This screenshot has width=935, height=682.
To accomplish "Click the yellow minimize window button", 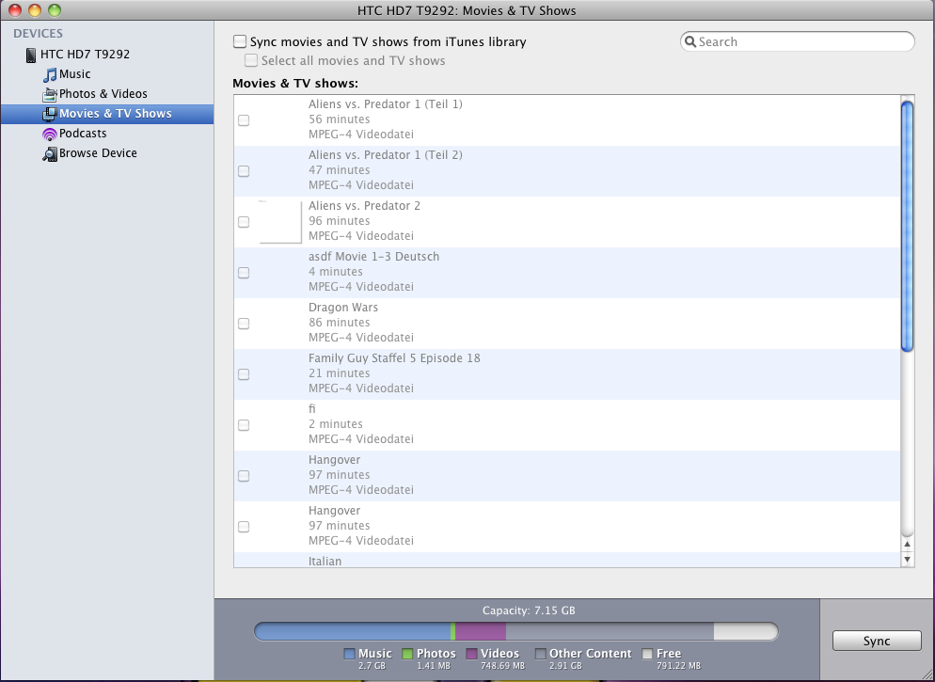I will pos(35,10).
